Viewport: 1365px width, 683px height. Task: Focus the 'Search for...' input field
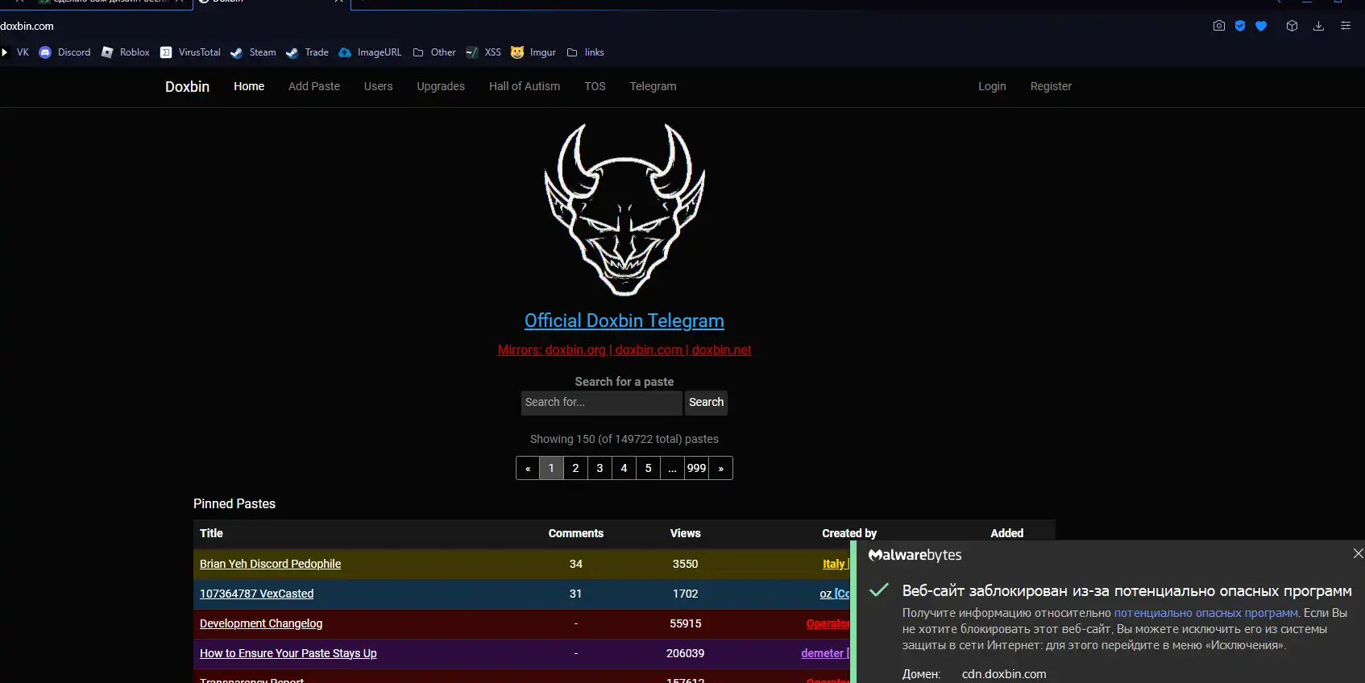click(601, 402)
